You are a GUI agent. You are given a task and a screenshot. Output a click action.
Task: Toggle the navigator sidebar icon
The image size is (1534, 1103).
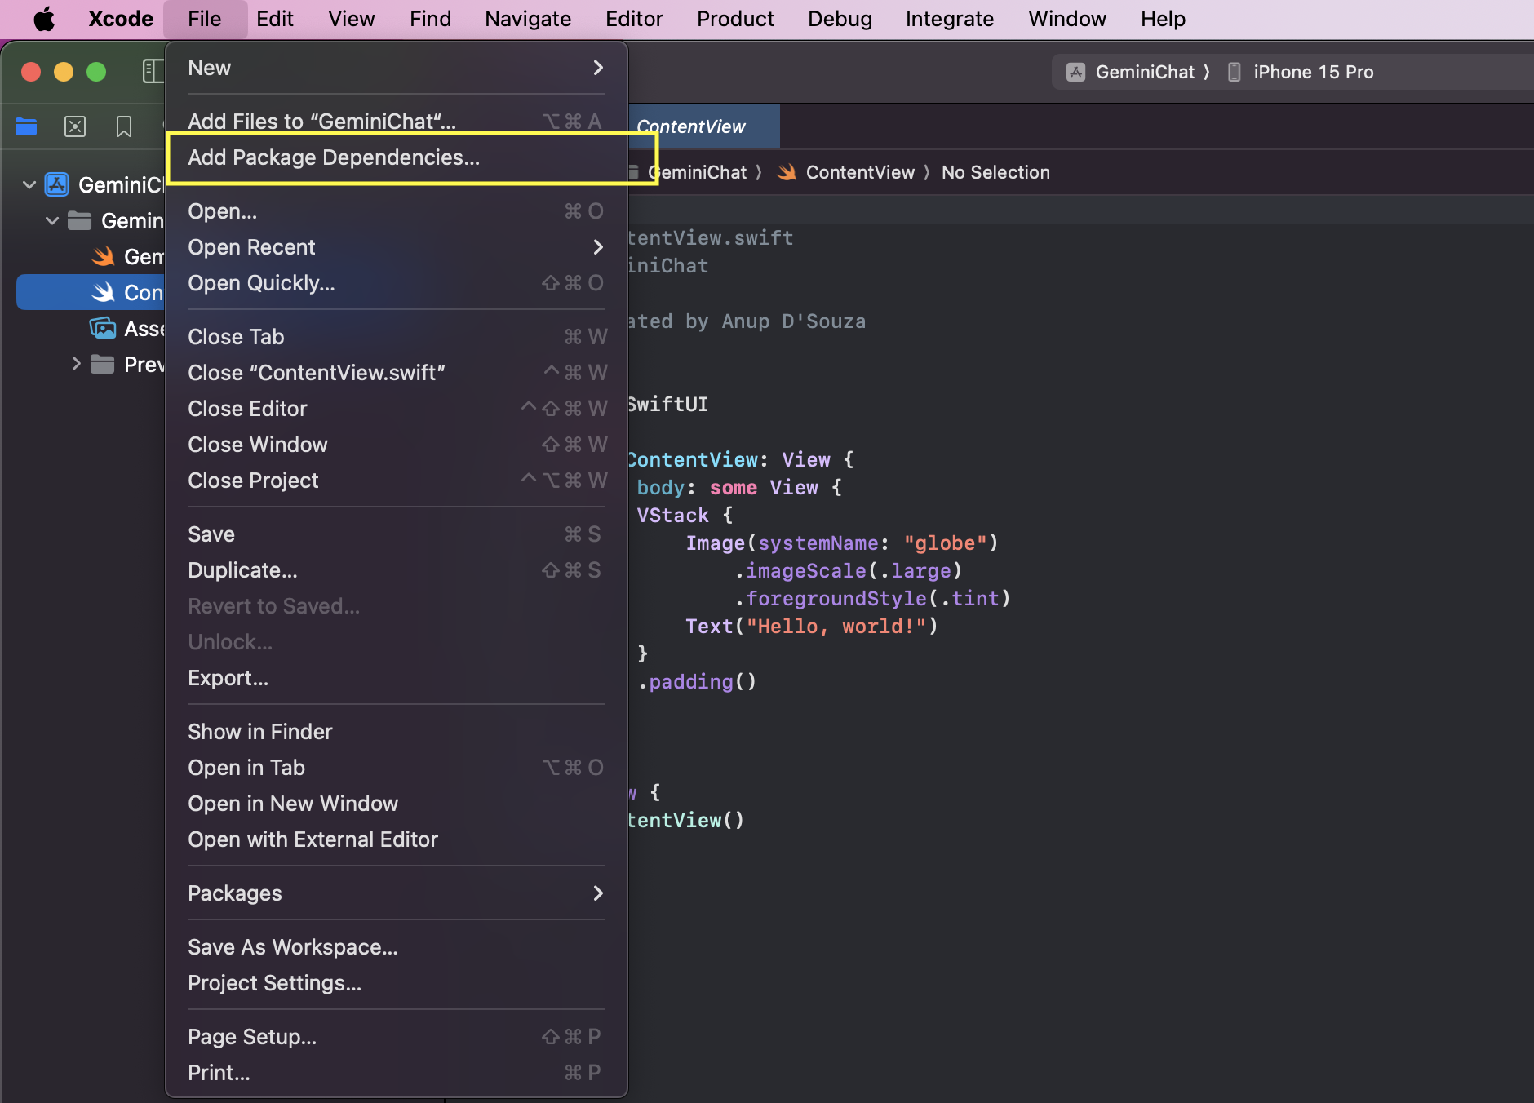(153, 72)
